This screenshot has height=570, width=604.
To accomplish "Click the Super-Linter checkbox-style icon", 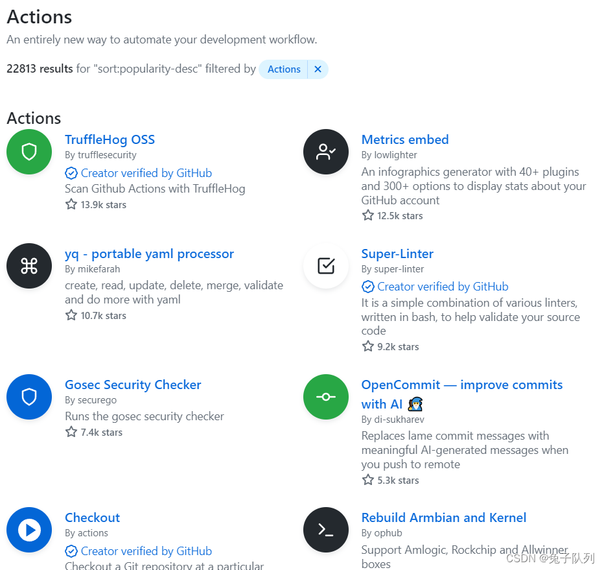I will [x=326, y=266].
